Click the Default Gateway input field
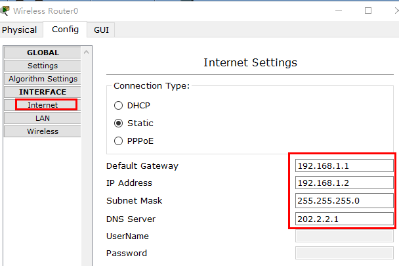 pos(344,166)
